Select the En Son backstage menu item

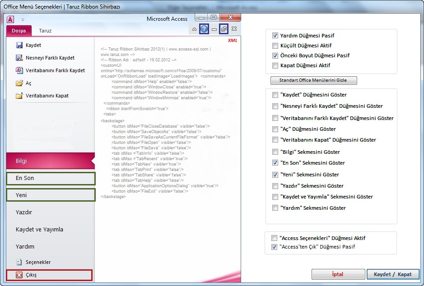pyautogui.click(x=51, y=178)
